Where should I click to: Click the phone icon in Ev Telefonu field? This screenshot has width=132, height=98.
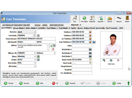[x=90, y=39]
